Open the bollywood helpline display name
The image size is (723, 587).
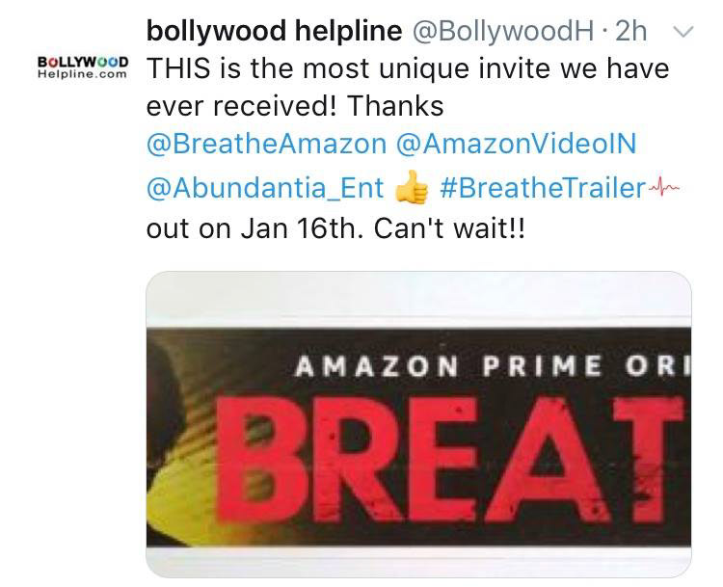click(275, 32)
